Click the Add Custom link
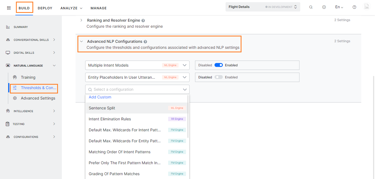 tap(100, 97)
